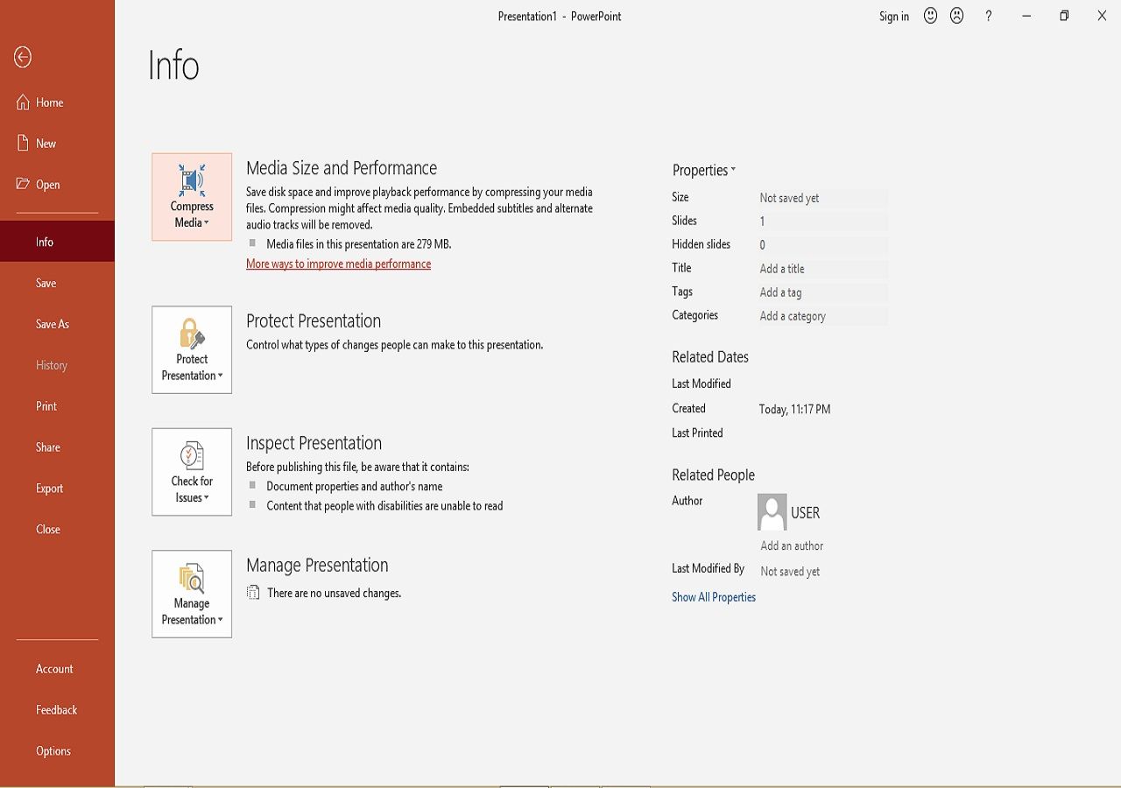This screenshot has width=1121, height=788.
Task: Choose Close in the sidebar menu
Action: [x=57, y=530]
